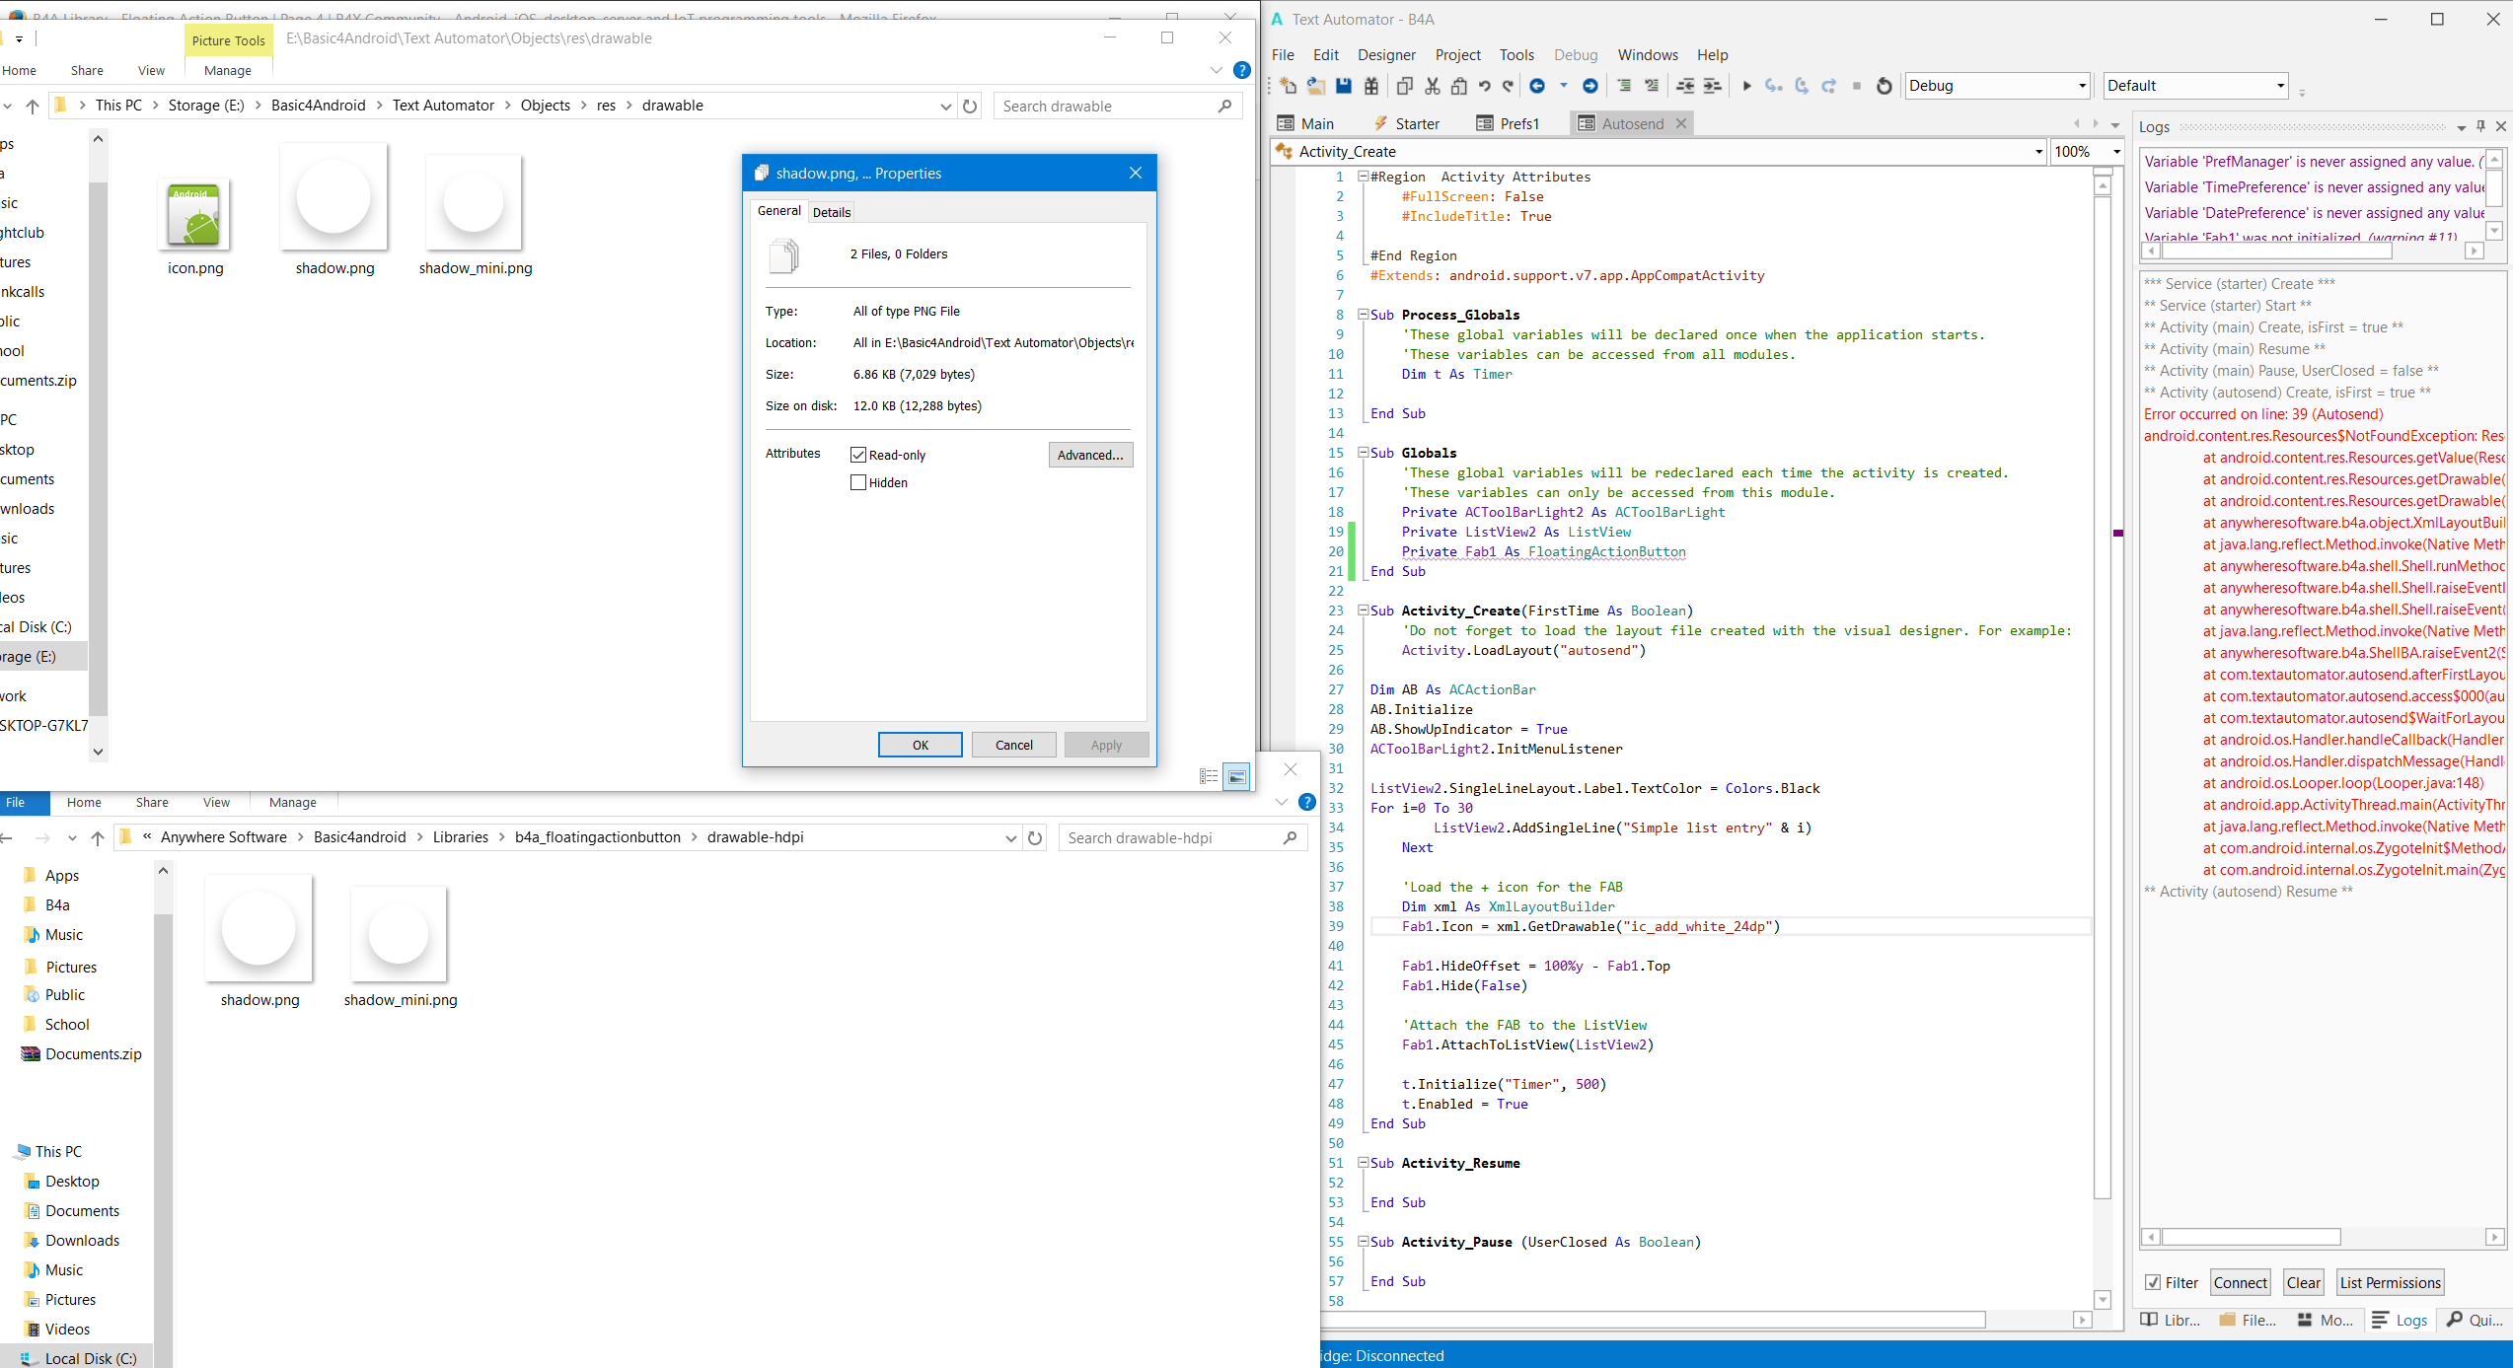Click the Save file toolbar icon

1343,86
